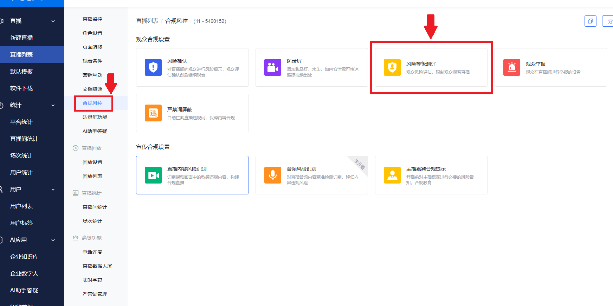Screen dimensions: 613x306
Task: Click the blue shield 风险确认 icon
Action: (x=153, y=67)
